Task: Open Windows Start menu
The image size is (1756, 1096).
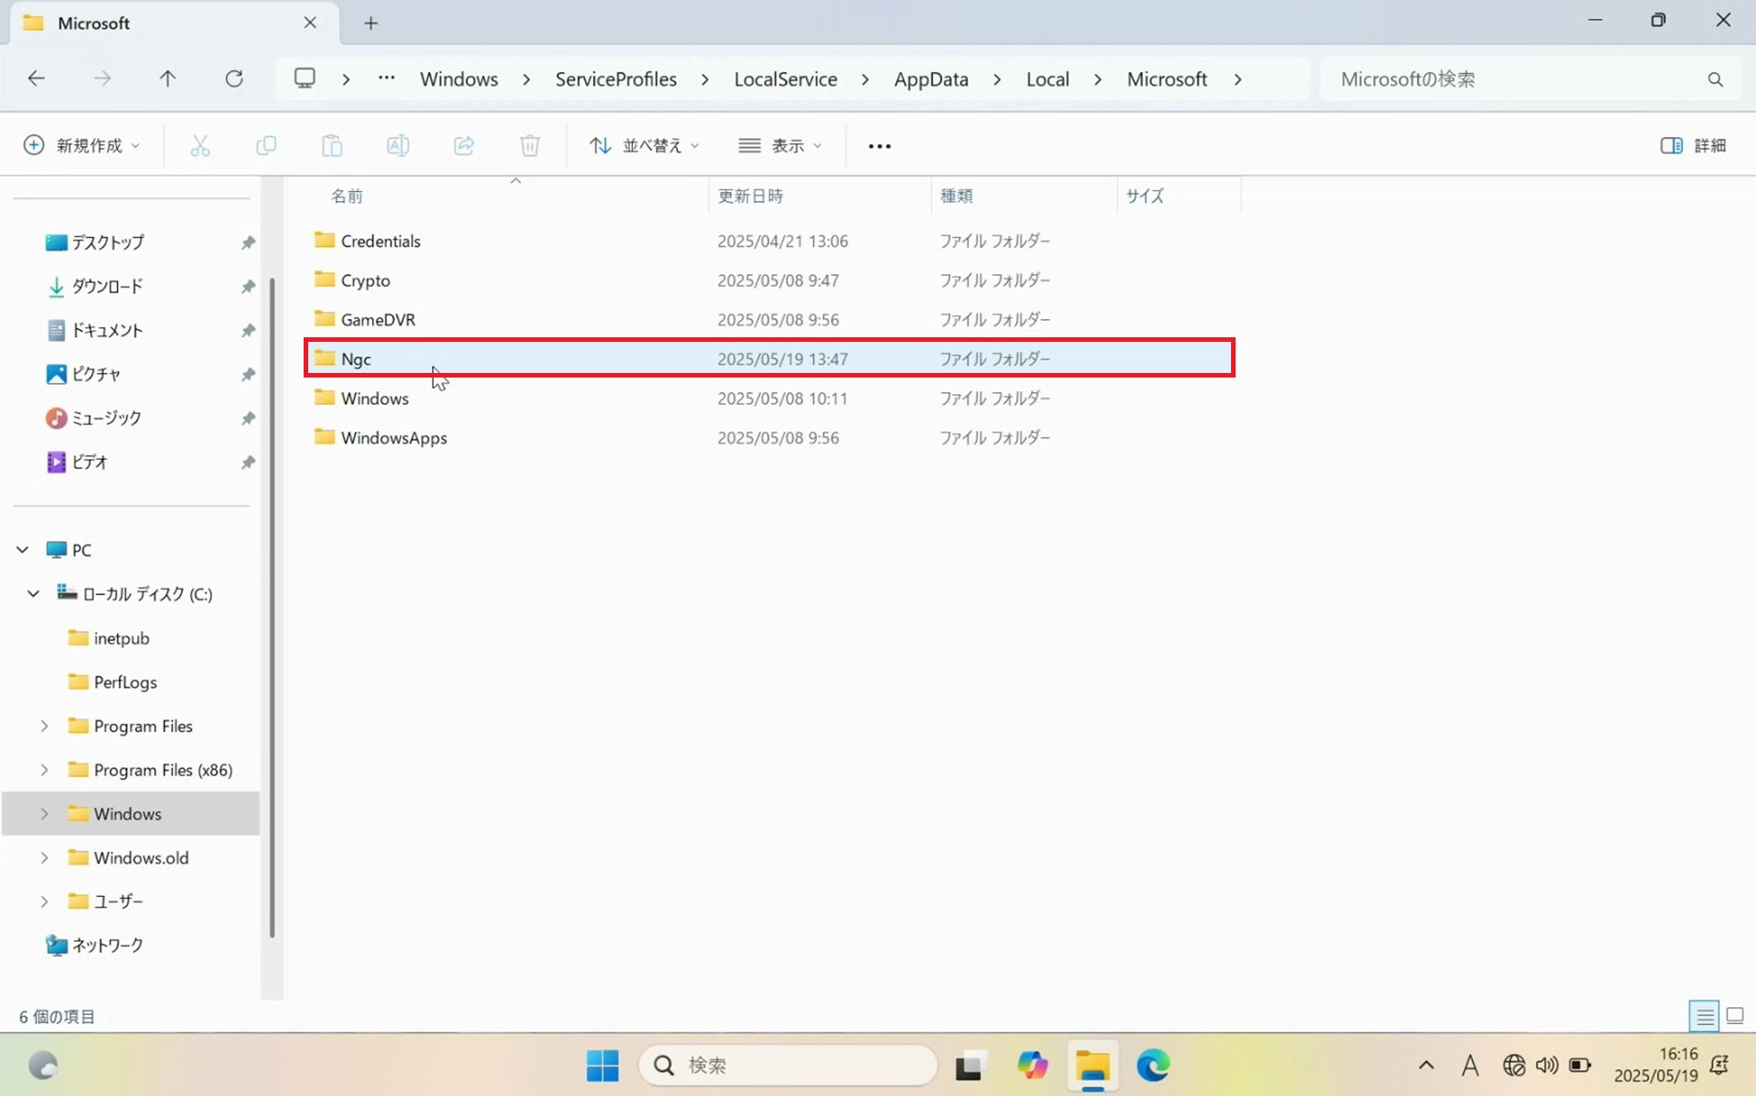Action: tap(602, 1065)
